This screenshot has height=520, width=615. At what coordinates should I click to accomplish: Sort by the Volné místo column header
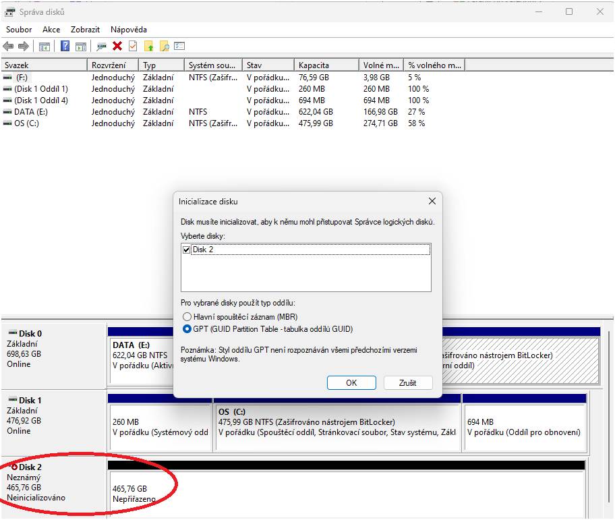coord(381,65)
